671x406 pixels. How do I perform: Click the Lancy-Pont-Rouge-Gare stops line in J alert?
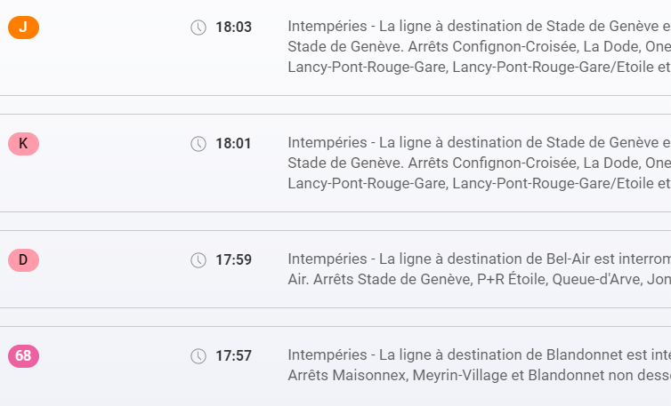point(479,66)
